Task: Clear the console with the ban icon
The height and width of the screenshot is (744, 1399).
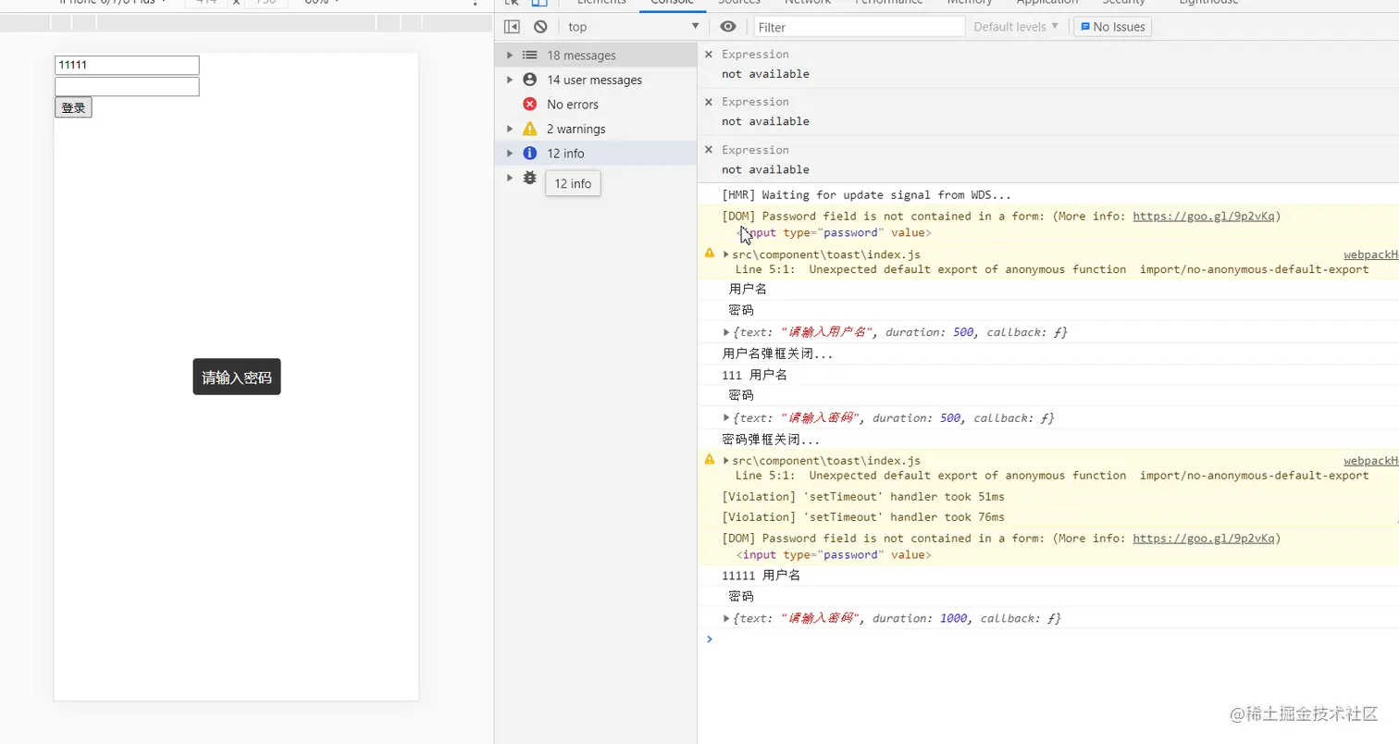Action: tap(540, 27)
